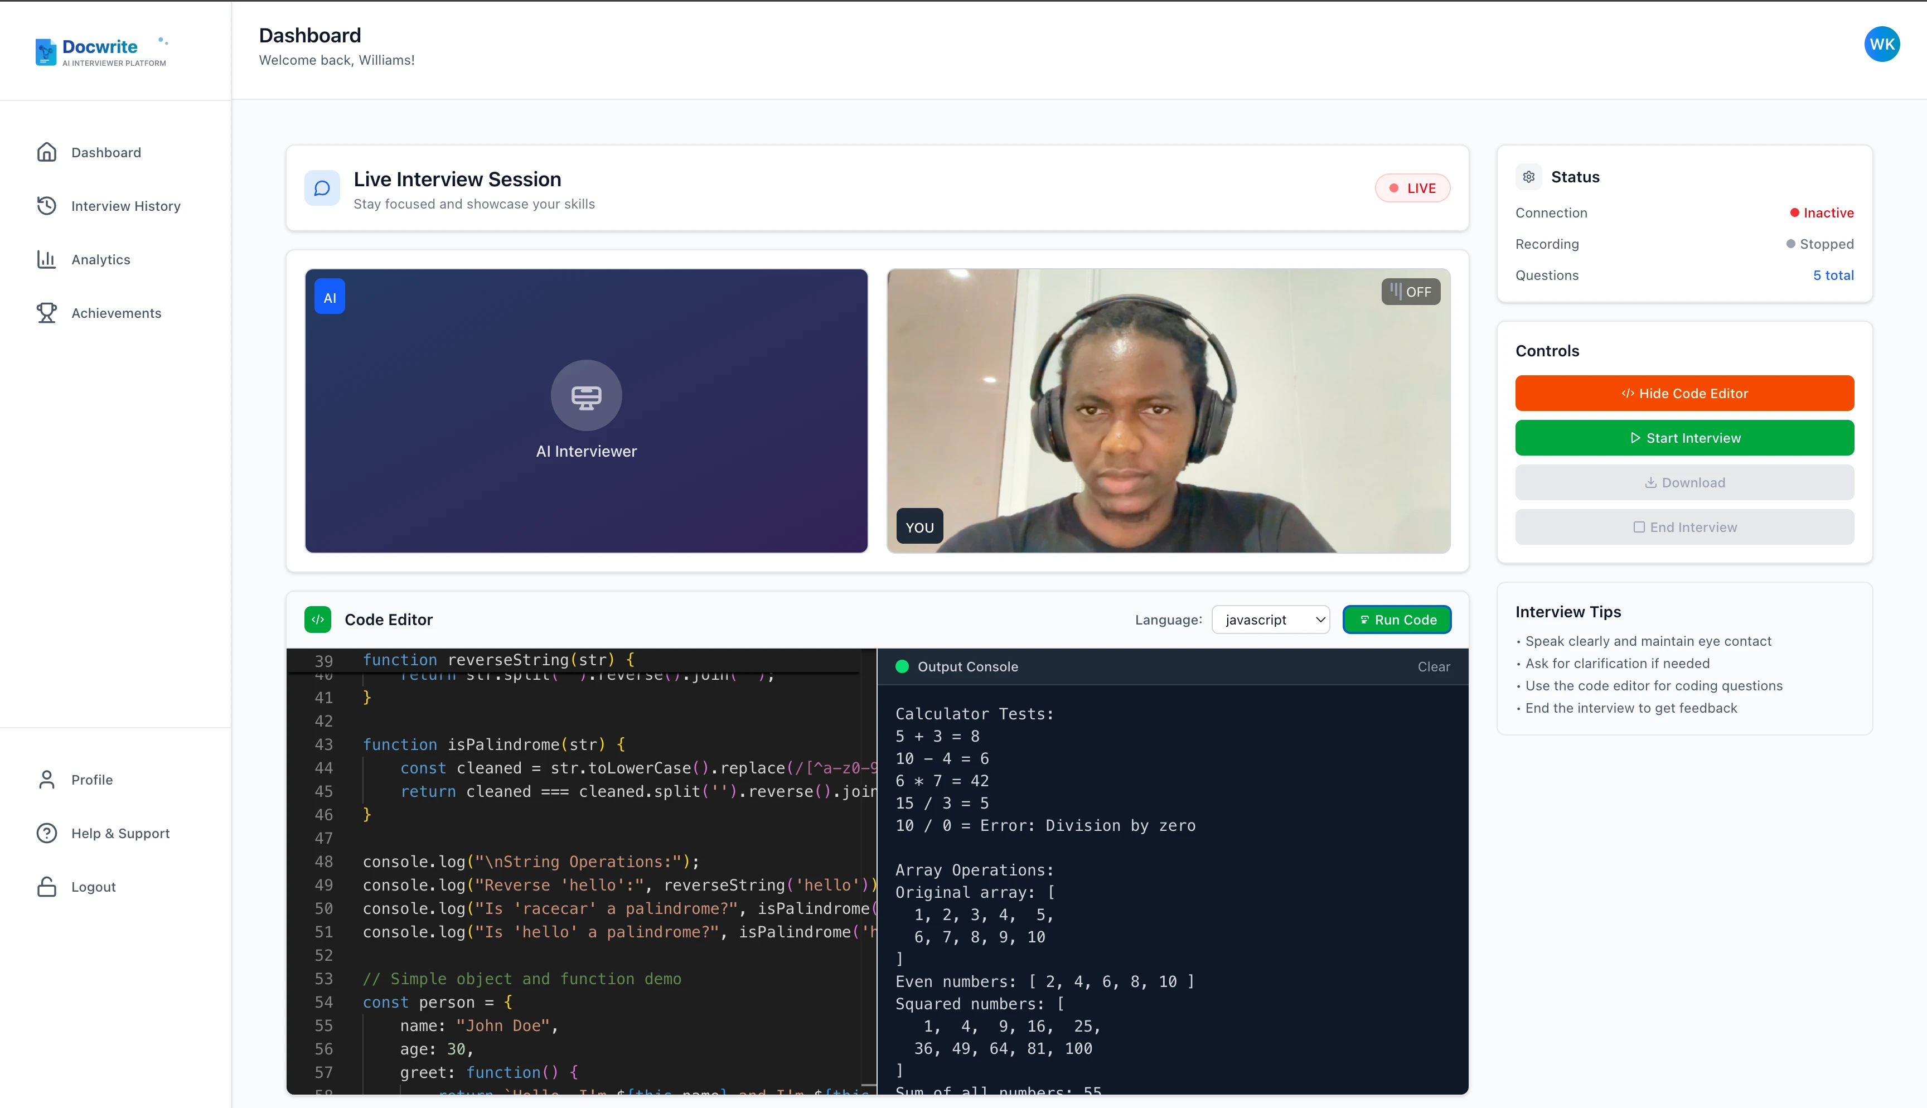Click the Dashboard home icon

(x=46, y=152)
